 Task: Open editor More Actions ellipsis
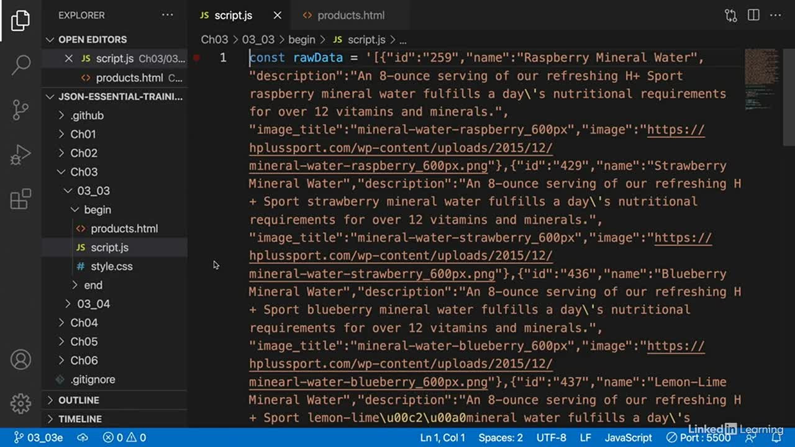776,16
